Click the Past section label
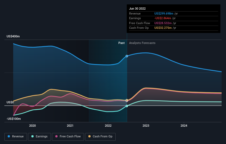Viewport: 226px width, 144px height. tap(121, 43)
